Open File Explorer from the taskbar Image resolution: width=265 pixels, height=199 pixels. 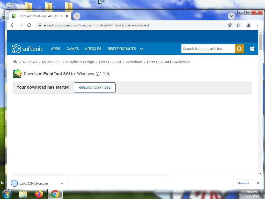coord(23,194)
